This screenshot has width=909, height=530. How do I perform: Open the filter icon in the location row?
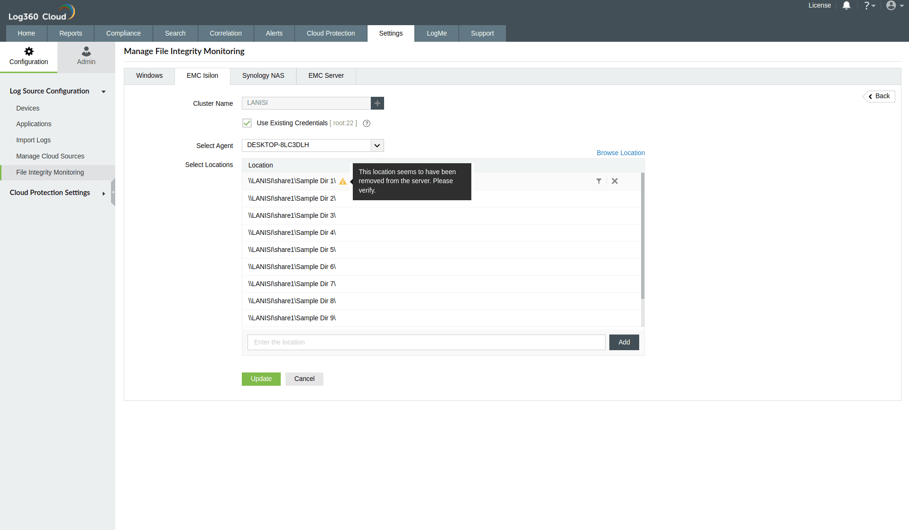pyautogui.click(x=598, y=181)
